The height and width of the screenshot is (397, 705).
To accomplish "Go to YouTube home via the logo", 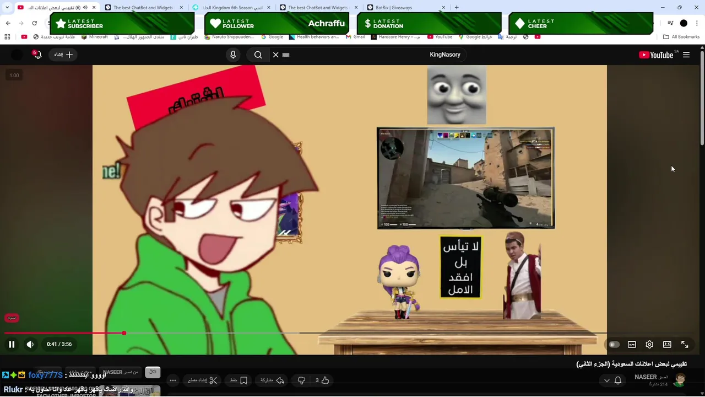I will 655,55.
